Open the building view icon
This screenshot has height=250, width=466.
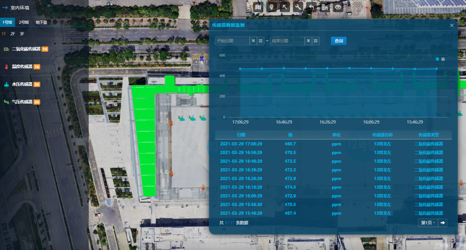(x=325, y=7)
